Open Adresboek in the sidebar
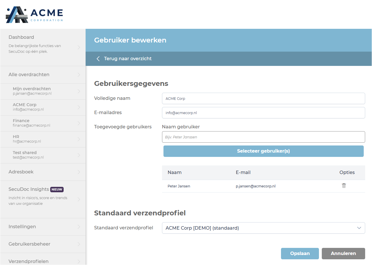This screenshot has width=372, height=265. 43,172
